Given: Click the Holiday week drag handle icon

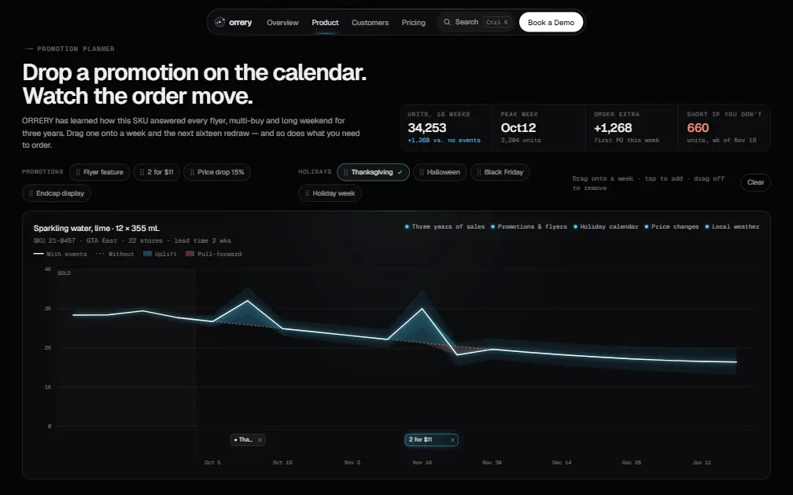Looking at the screenshot, I should (307, 193).
